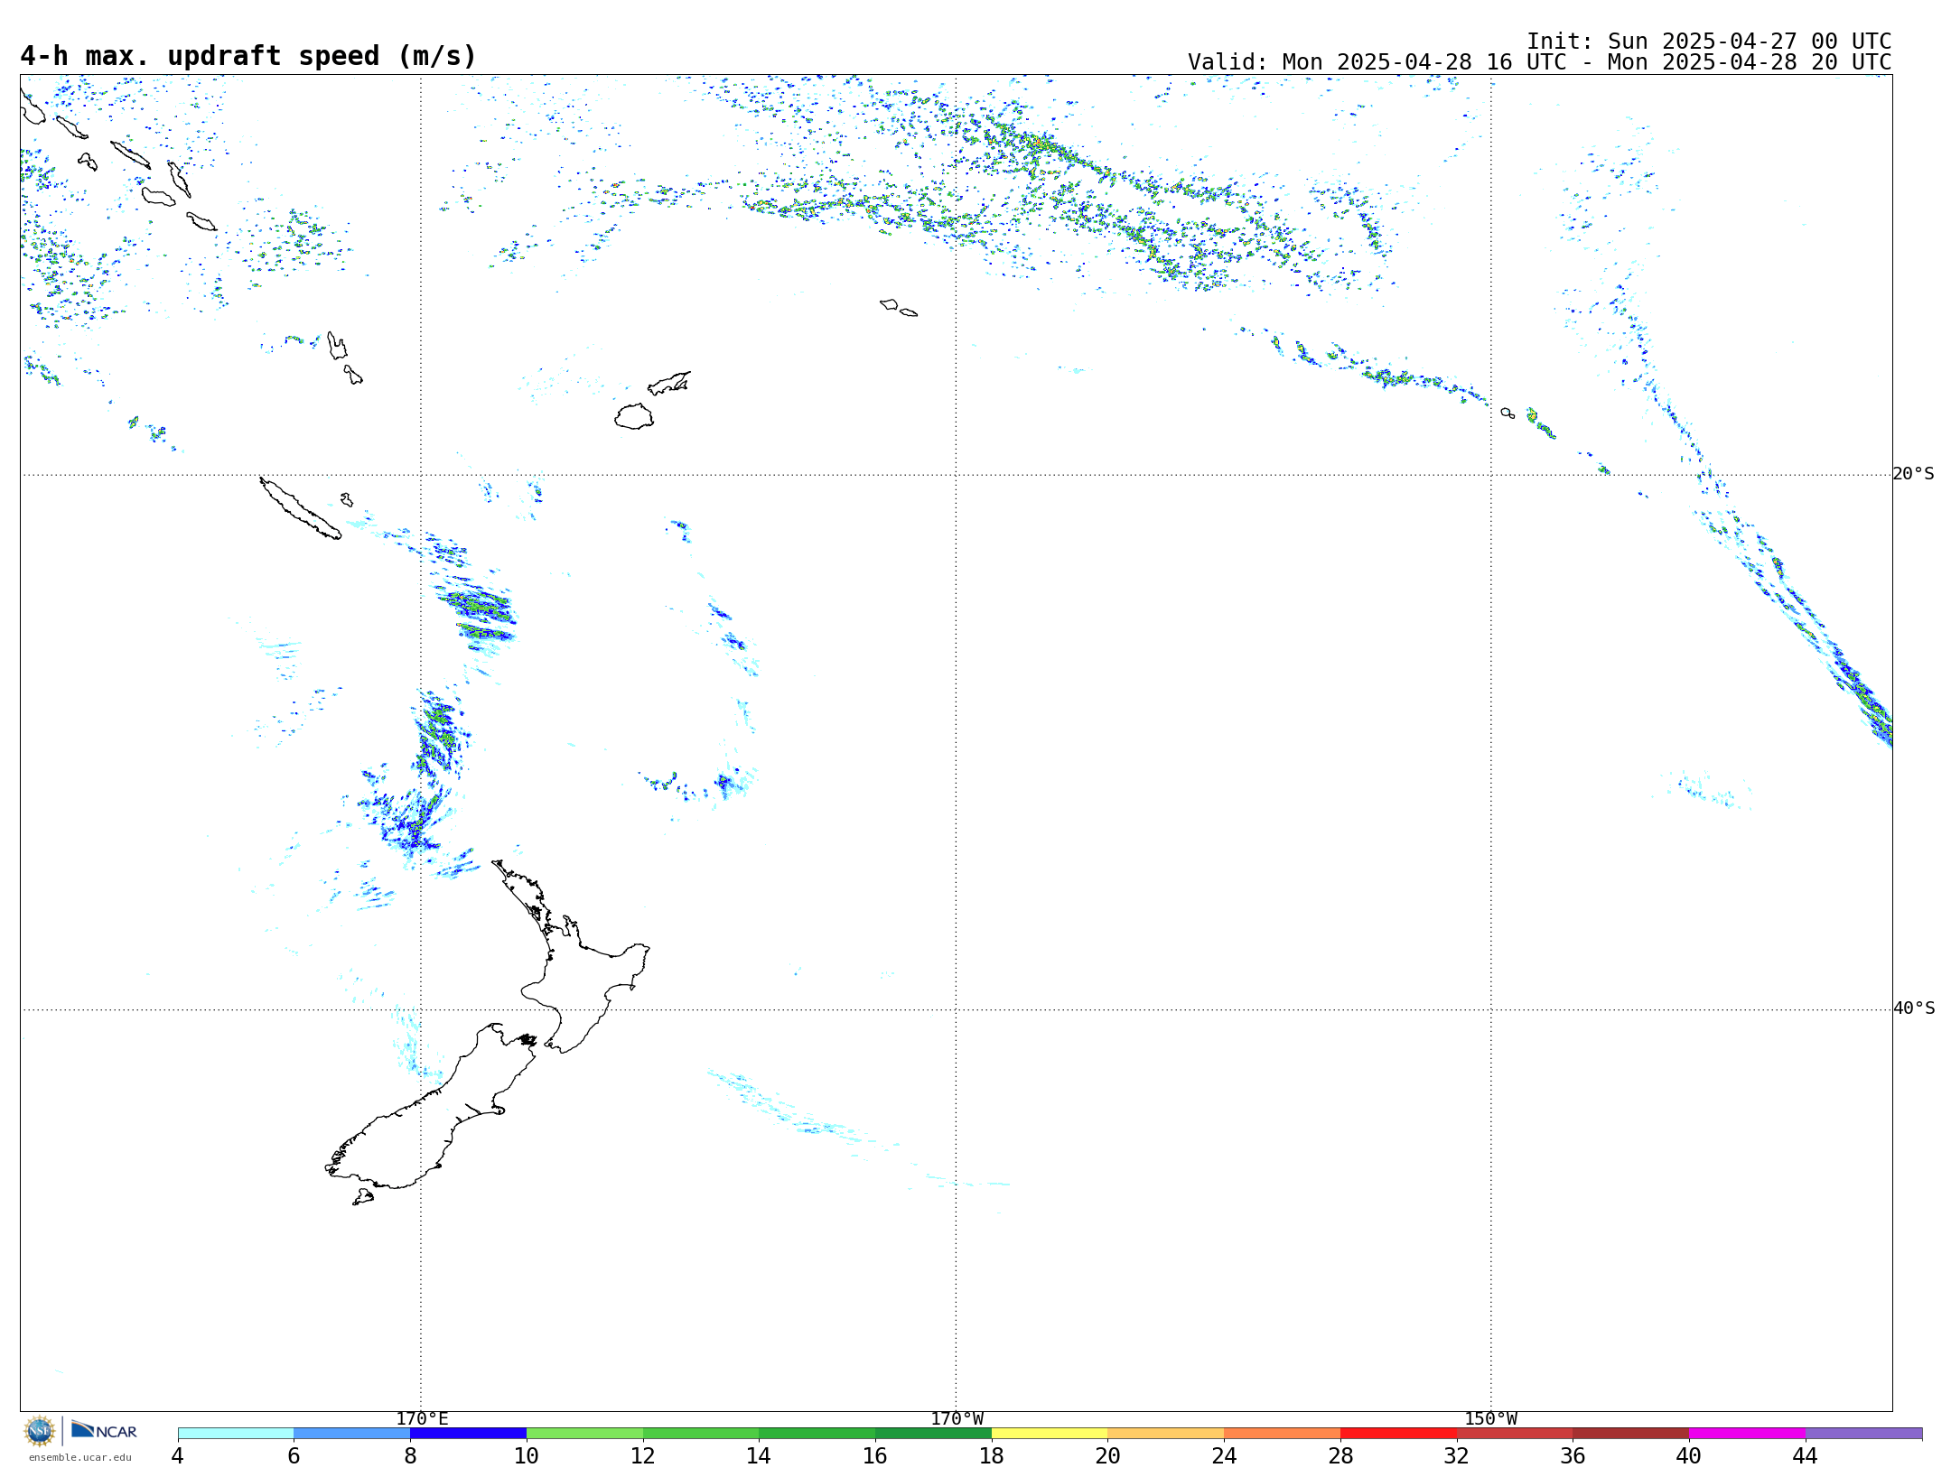
Task: Click colorbar tick label '32'
Action: pos(1457,1455)
